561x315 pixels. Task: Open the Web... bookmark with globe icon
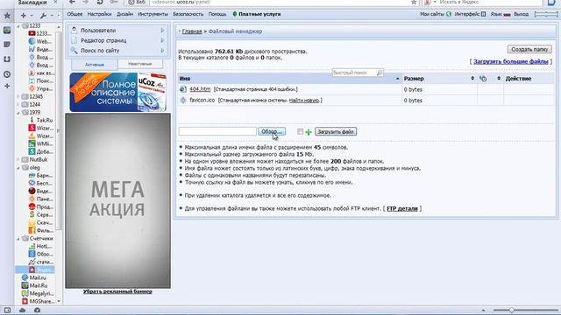(39, 41)
